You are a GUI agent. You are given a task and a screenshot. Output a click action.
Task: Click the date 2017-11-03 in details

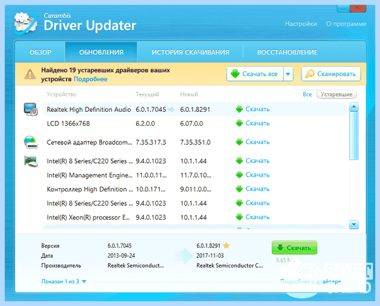pyautogui.click(x=210, y=255)
